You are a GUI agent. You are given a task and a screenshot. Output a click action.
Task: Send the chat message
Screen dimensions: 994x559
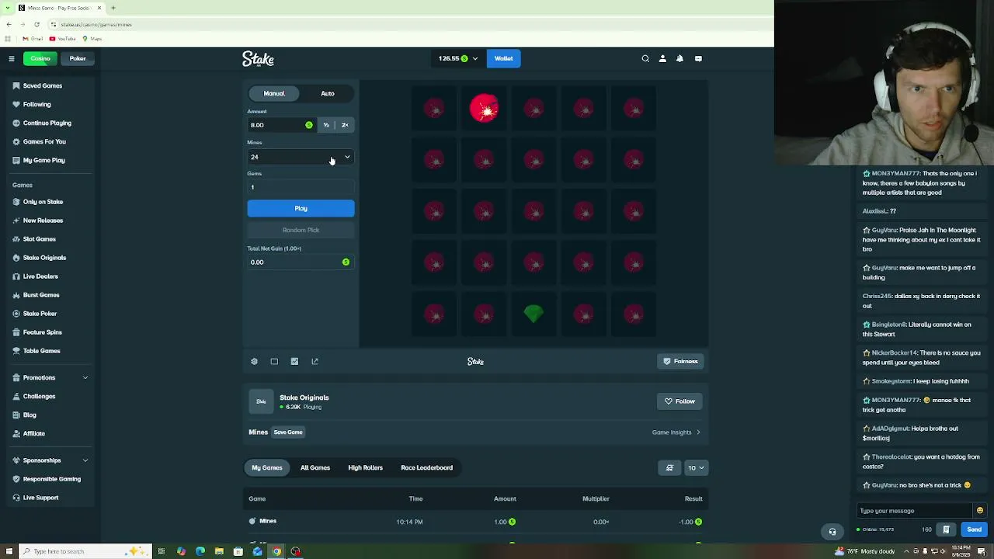[x=974, y=529]
